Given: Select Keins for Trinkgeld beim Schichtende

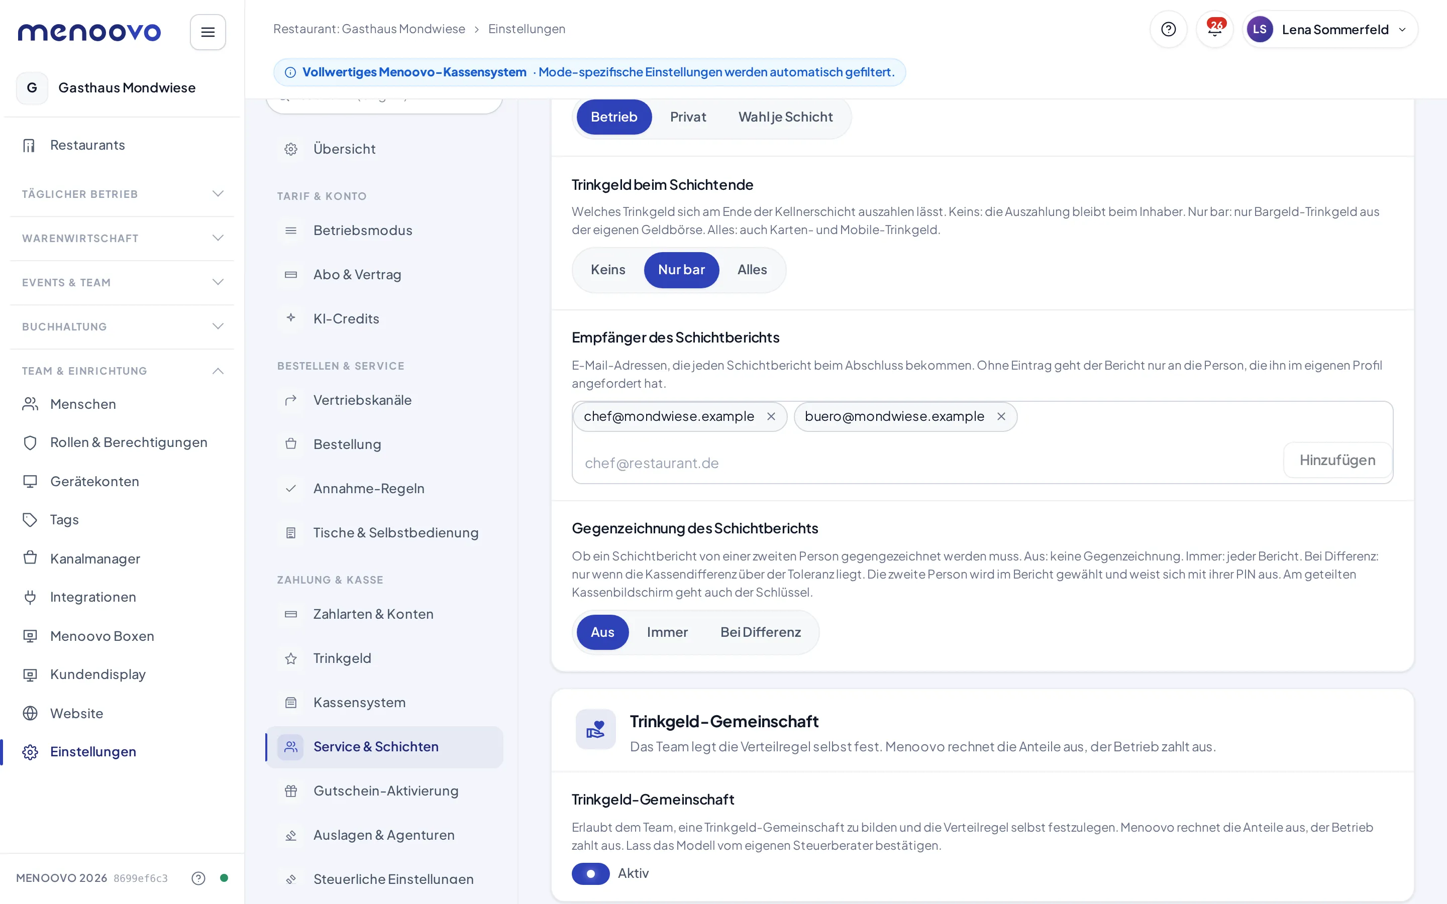Looking at the screenshot, I should click(x=607, y=270).
